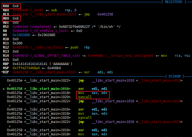This screenshot has height=137, width=192.
Task: Click 'mov rcx, rsi' instruction text
Action: (175, 56)
